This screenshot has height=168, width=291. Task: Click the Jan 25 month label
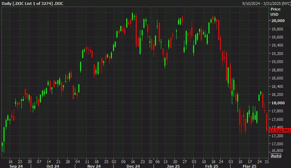(x=173, y=166)
